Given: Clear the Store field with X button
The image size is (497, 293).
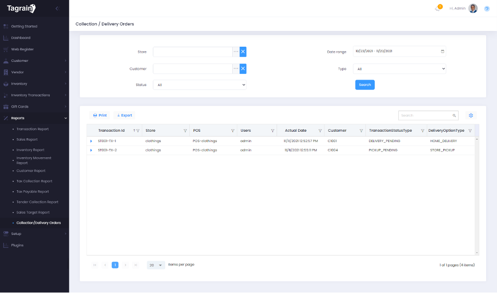Looking at the screenshot, I should pos(243,52).
